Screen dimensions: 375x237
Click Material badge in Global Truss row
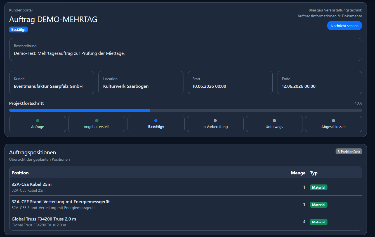[x=319, y=222]
